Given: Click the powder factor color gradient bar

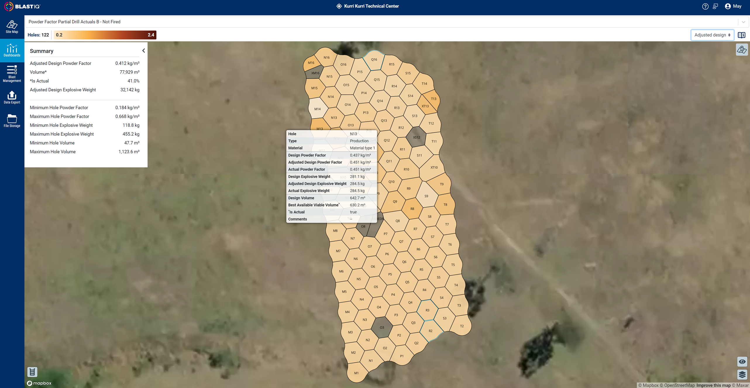Looking at the screenshot, I should (105, 35).
